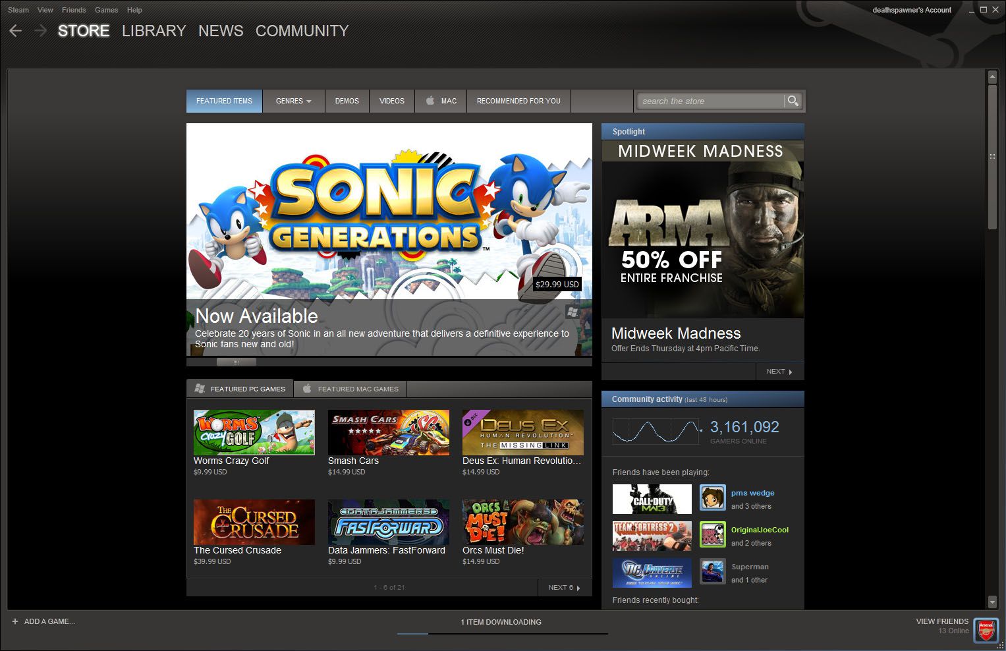Screen dimensions: 1006x651
Task: Open the View menu
Action: [x=45, y=10]
